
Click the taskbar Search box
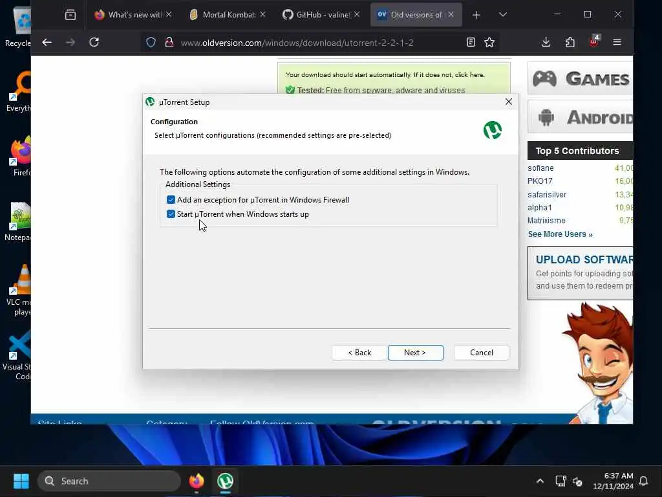[109, 481]
